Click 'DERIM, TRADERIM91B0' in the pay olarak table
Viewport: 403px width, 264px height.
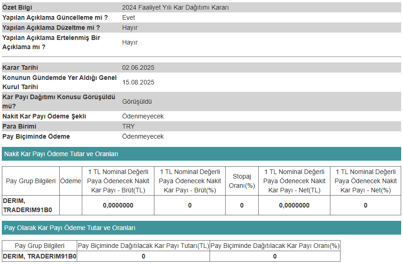40,256
